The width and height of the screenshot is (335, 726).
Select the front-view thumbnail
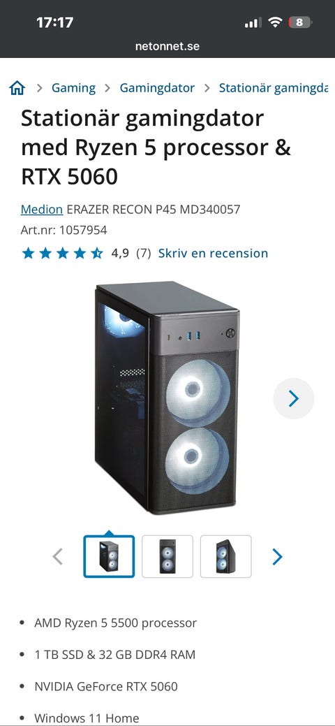click(x=167, y=556)
